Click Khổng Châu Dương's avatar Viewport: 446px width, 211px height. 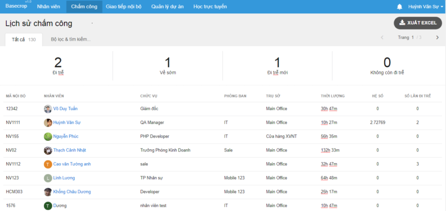pyautogui.click(x=48, y=192)
